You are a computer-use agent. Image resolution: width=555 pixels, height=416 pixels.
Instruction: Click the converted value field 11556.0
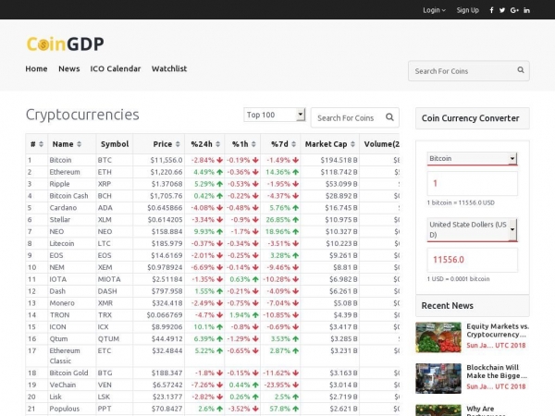472,260
